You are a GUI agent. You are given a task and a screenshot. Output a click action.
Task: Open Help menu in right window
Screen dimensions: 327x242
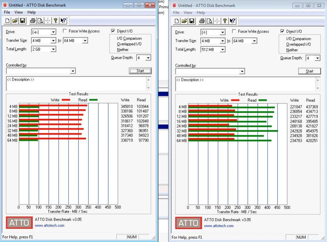201,13
